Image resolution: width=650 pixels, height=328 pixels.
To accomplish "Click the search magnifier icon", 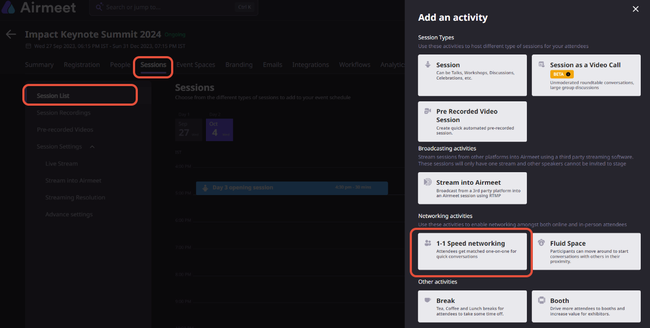I will coord(99,7).
